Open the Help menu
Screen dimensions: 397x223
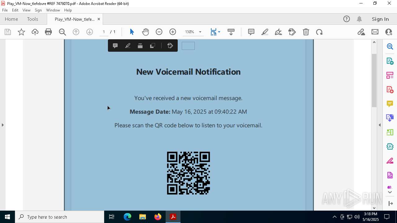pos(68,10)
